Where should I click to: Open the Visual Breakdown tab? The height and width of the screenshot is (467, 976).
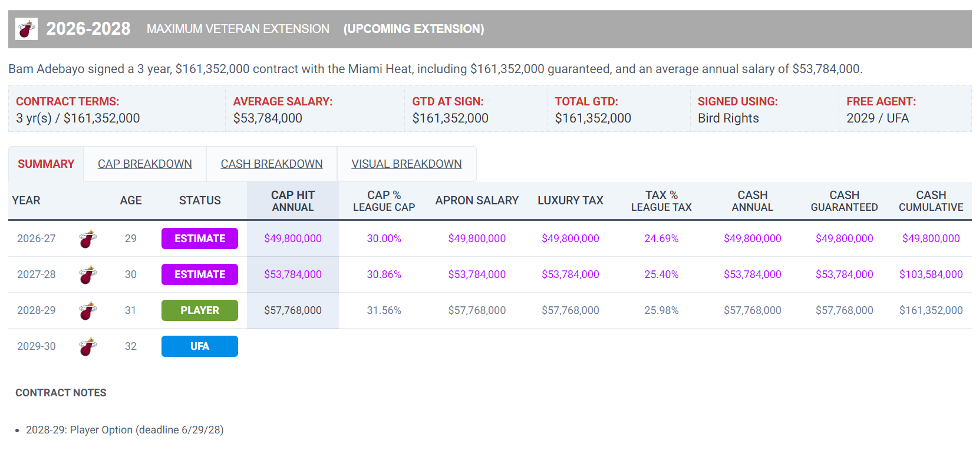tap(406, 164)
